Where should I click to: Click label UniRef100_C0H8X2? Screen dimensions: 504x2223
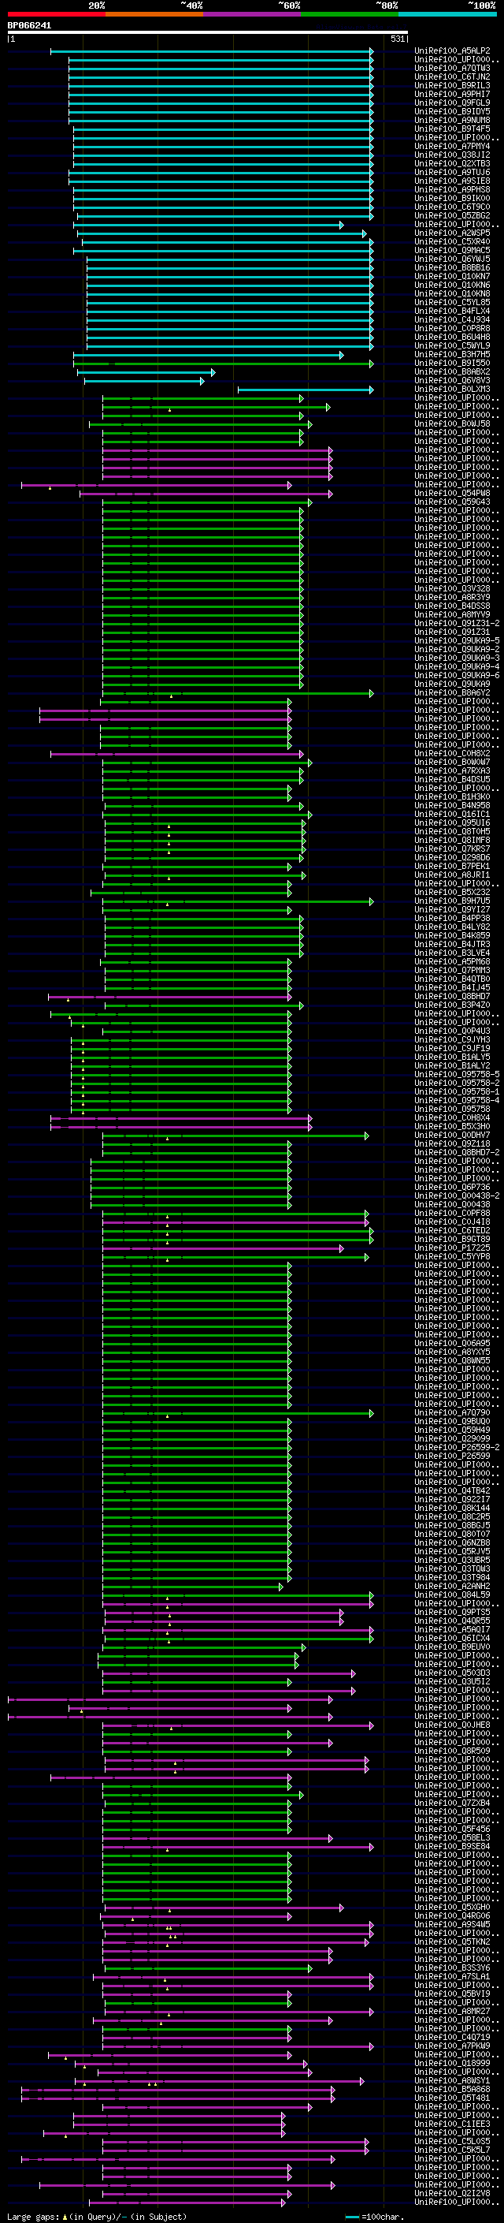point(452,754)
